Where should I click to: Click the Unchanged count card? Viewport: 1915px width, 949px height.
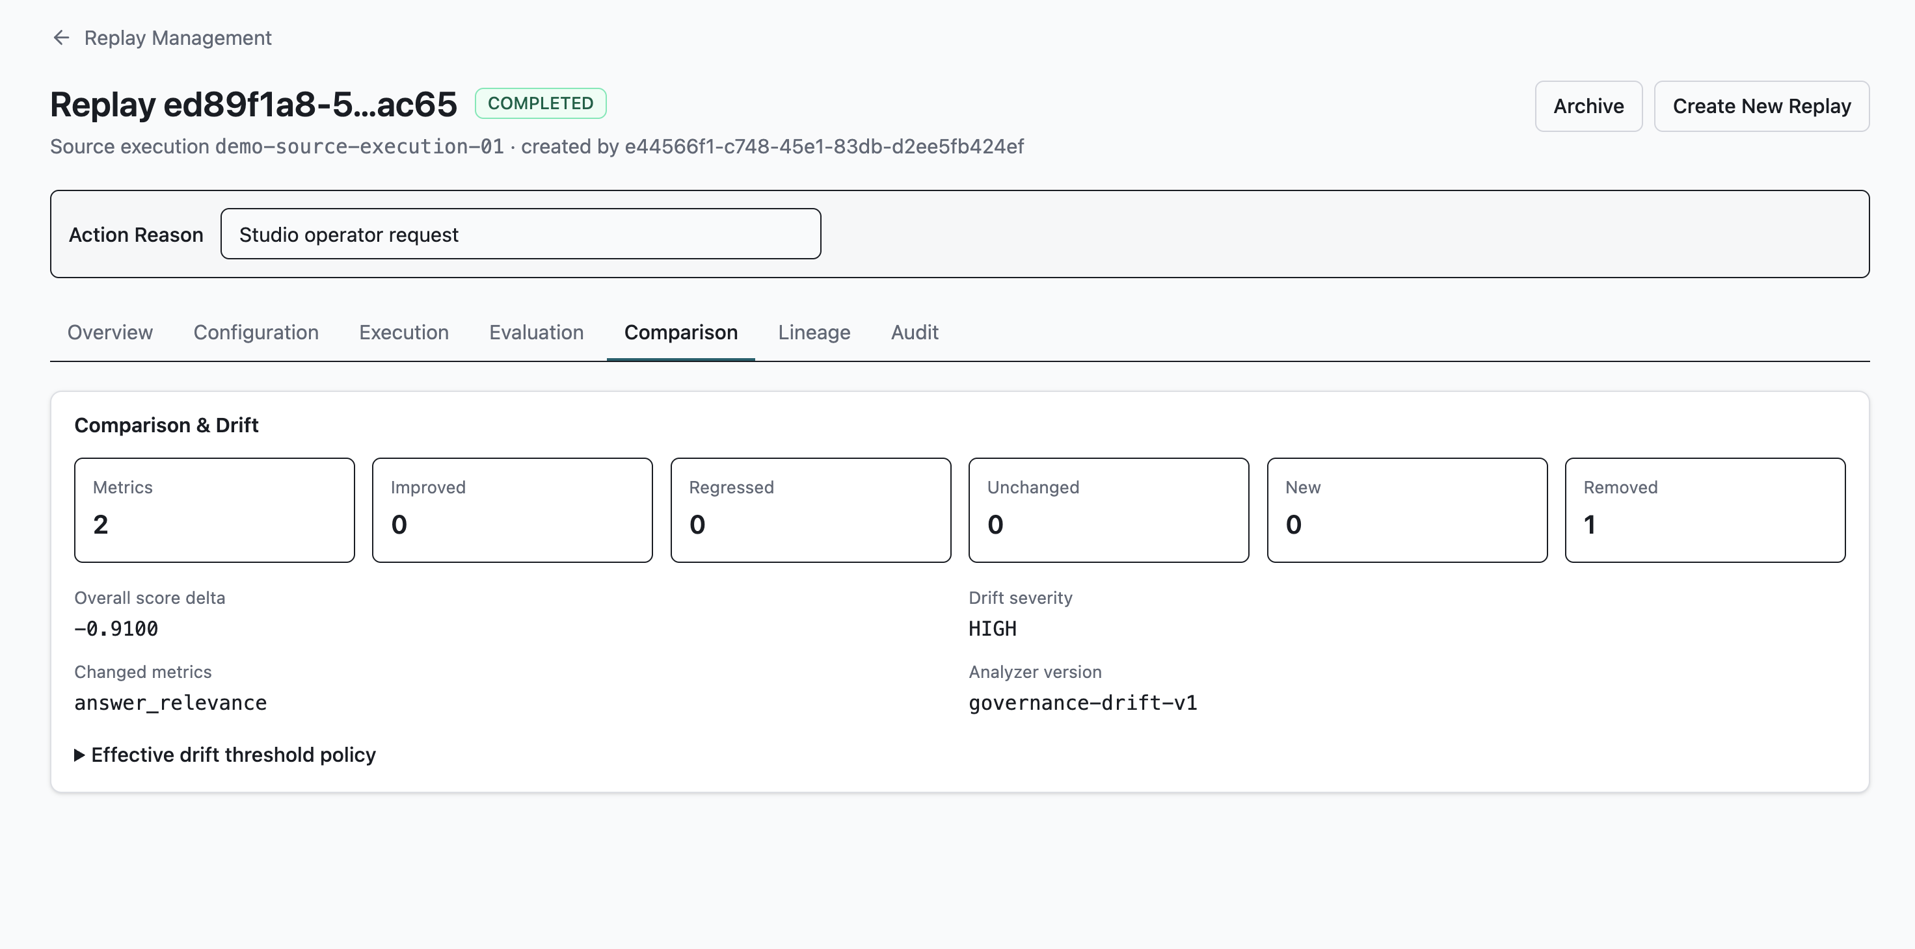tap(1109, 510)
